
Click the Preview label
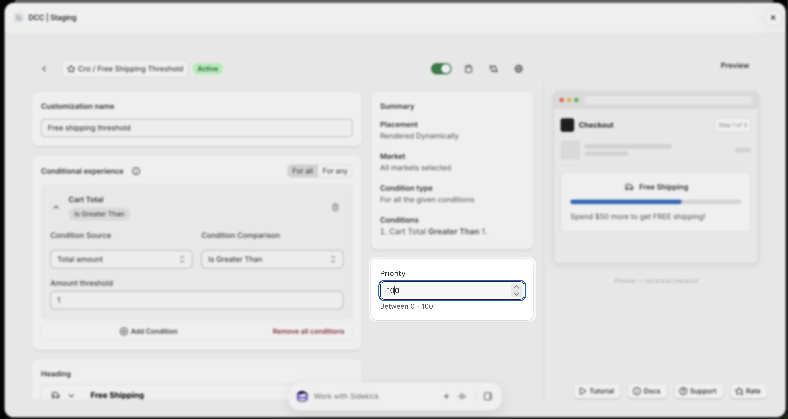(x=735, y=65)
